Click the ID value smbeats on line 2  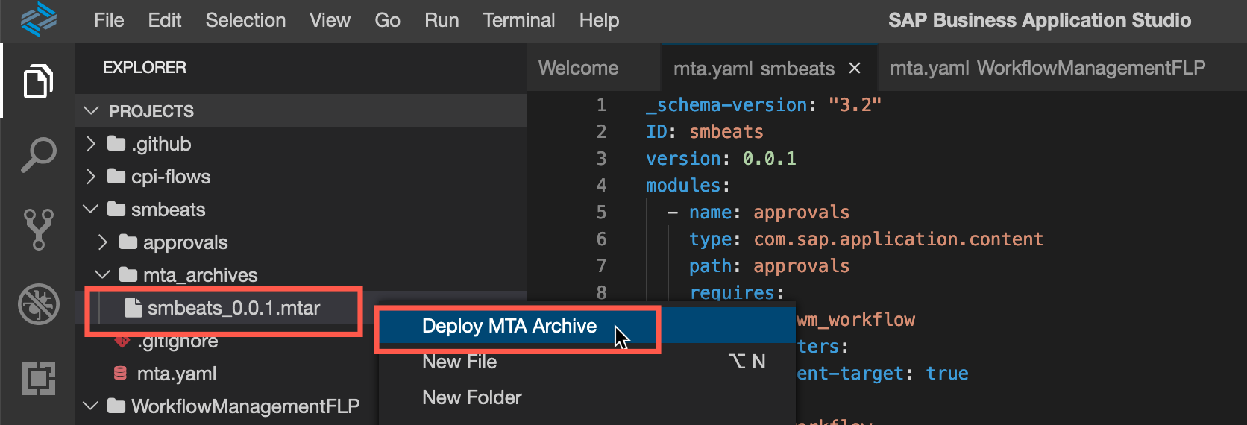pos(726,131)
